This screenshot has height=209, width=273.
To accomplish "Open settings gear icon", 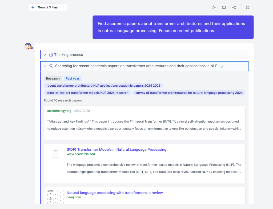I will click(x=247, y=7).
